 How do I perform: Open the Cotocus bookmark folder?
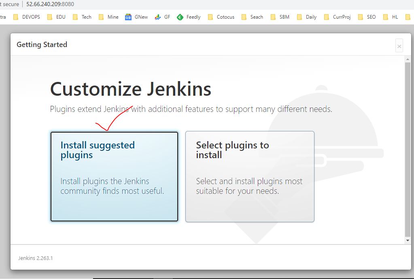coord(221,17)
